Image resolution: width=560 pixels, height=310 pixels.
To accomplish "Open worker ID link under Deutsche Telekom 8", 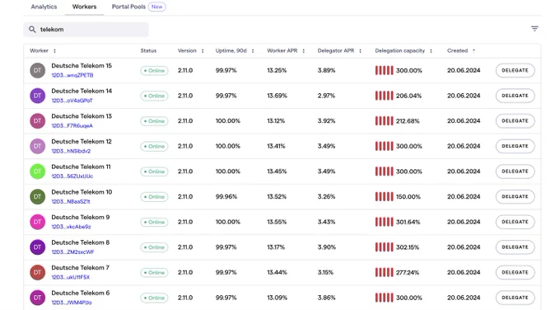I will coord(72,252).
